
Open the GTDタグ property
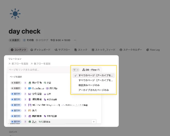point(42,40)
